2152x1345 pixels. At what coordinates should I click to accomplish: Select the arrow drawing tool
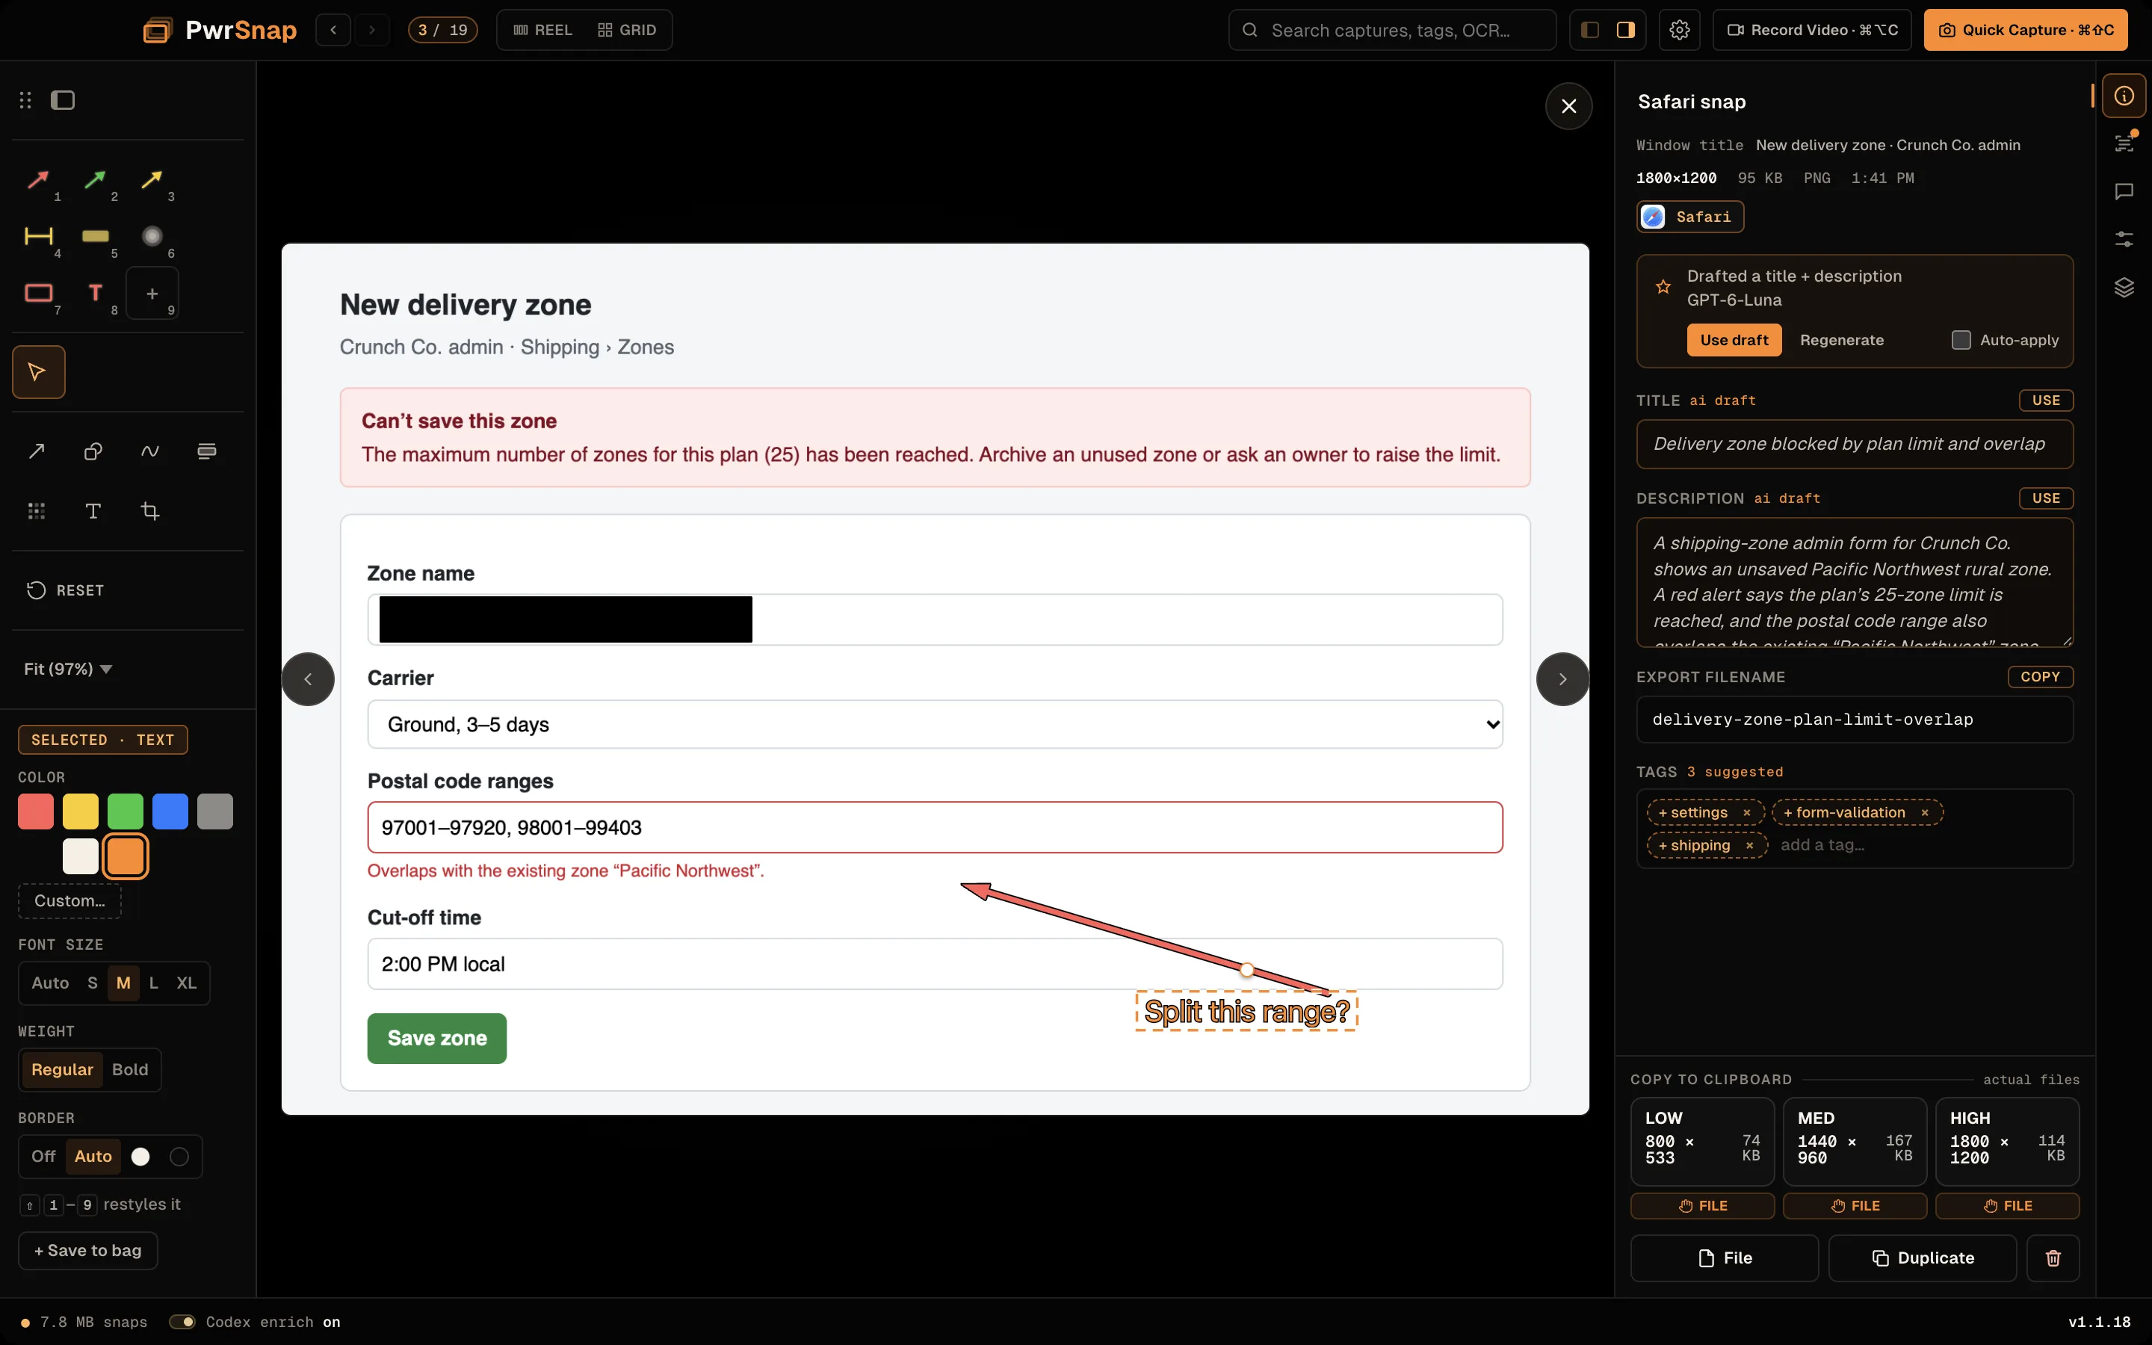click(x=37, y=451)
